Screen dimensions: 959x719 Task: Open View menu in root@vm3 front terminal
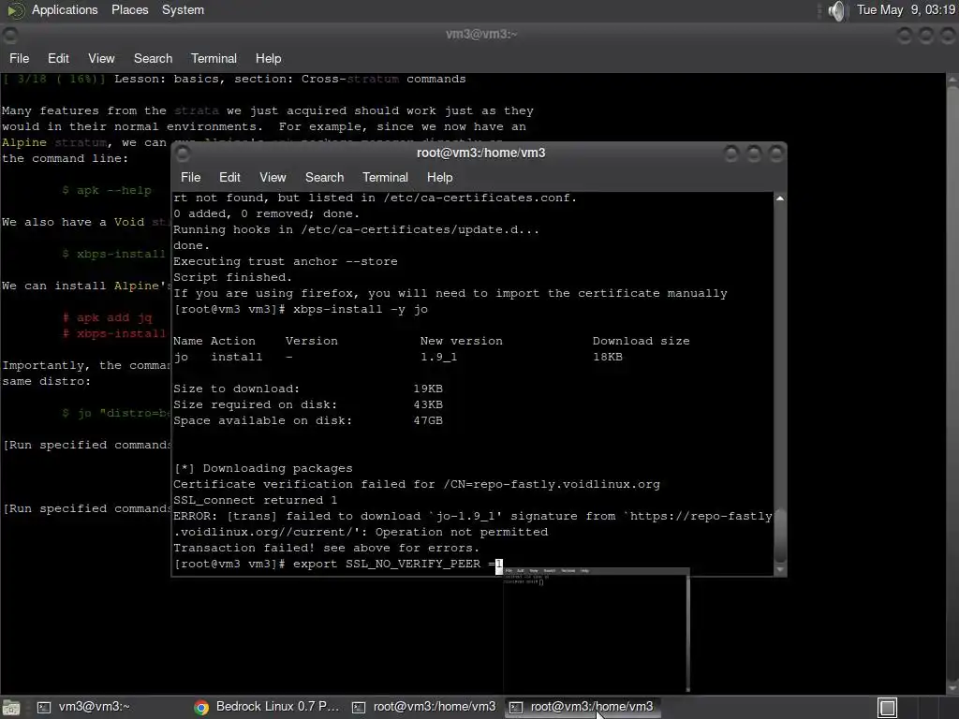pos(273,177)
